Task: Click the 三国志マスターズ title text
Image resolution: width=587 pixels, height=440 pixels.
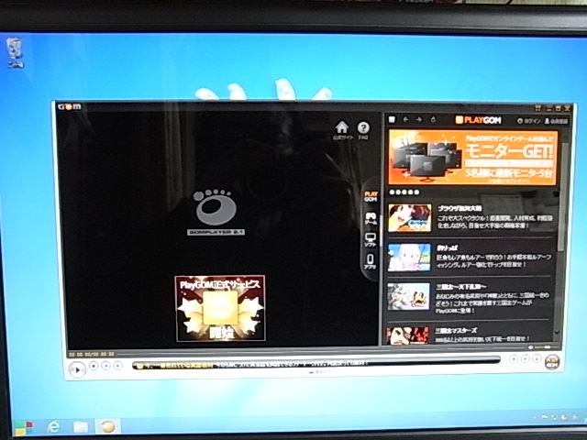Action: [456, 331]
